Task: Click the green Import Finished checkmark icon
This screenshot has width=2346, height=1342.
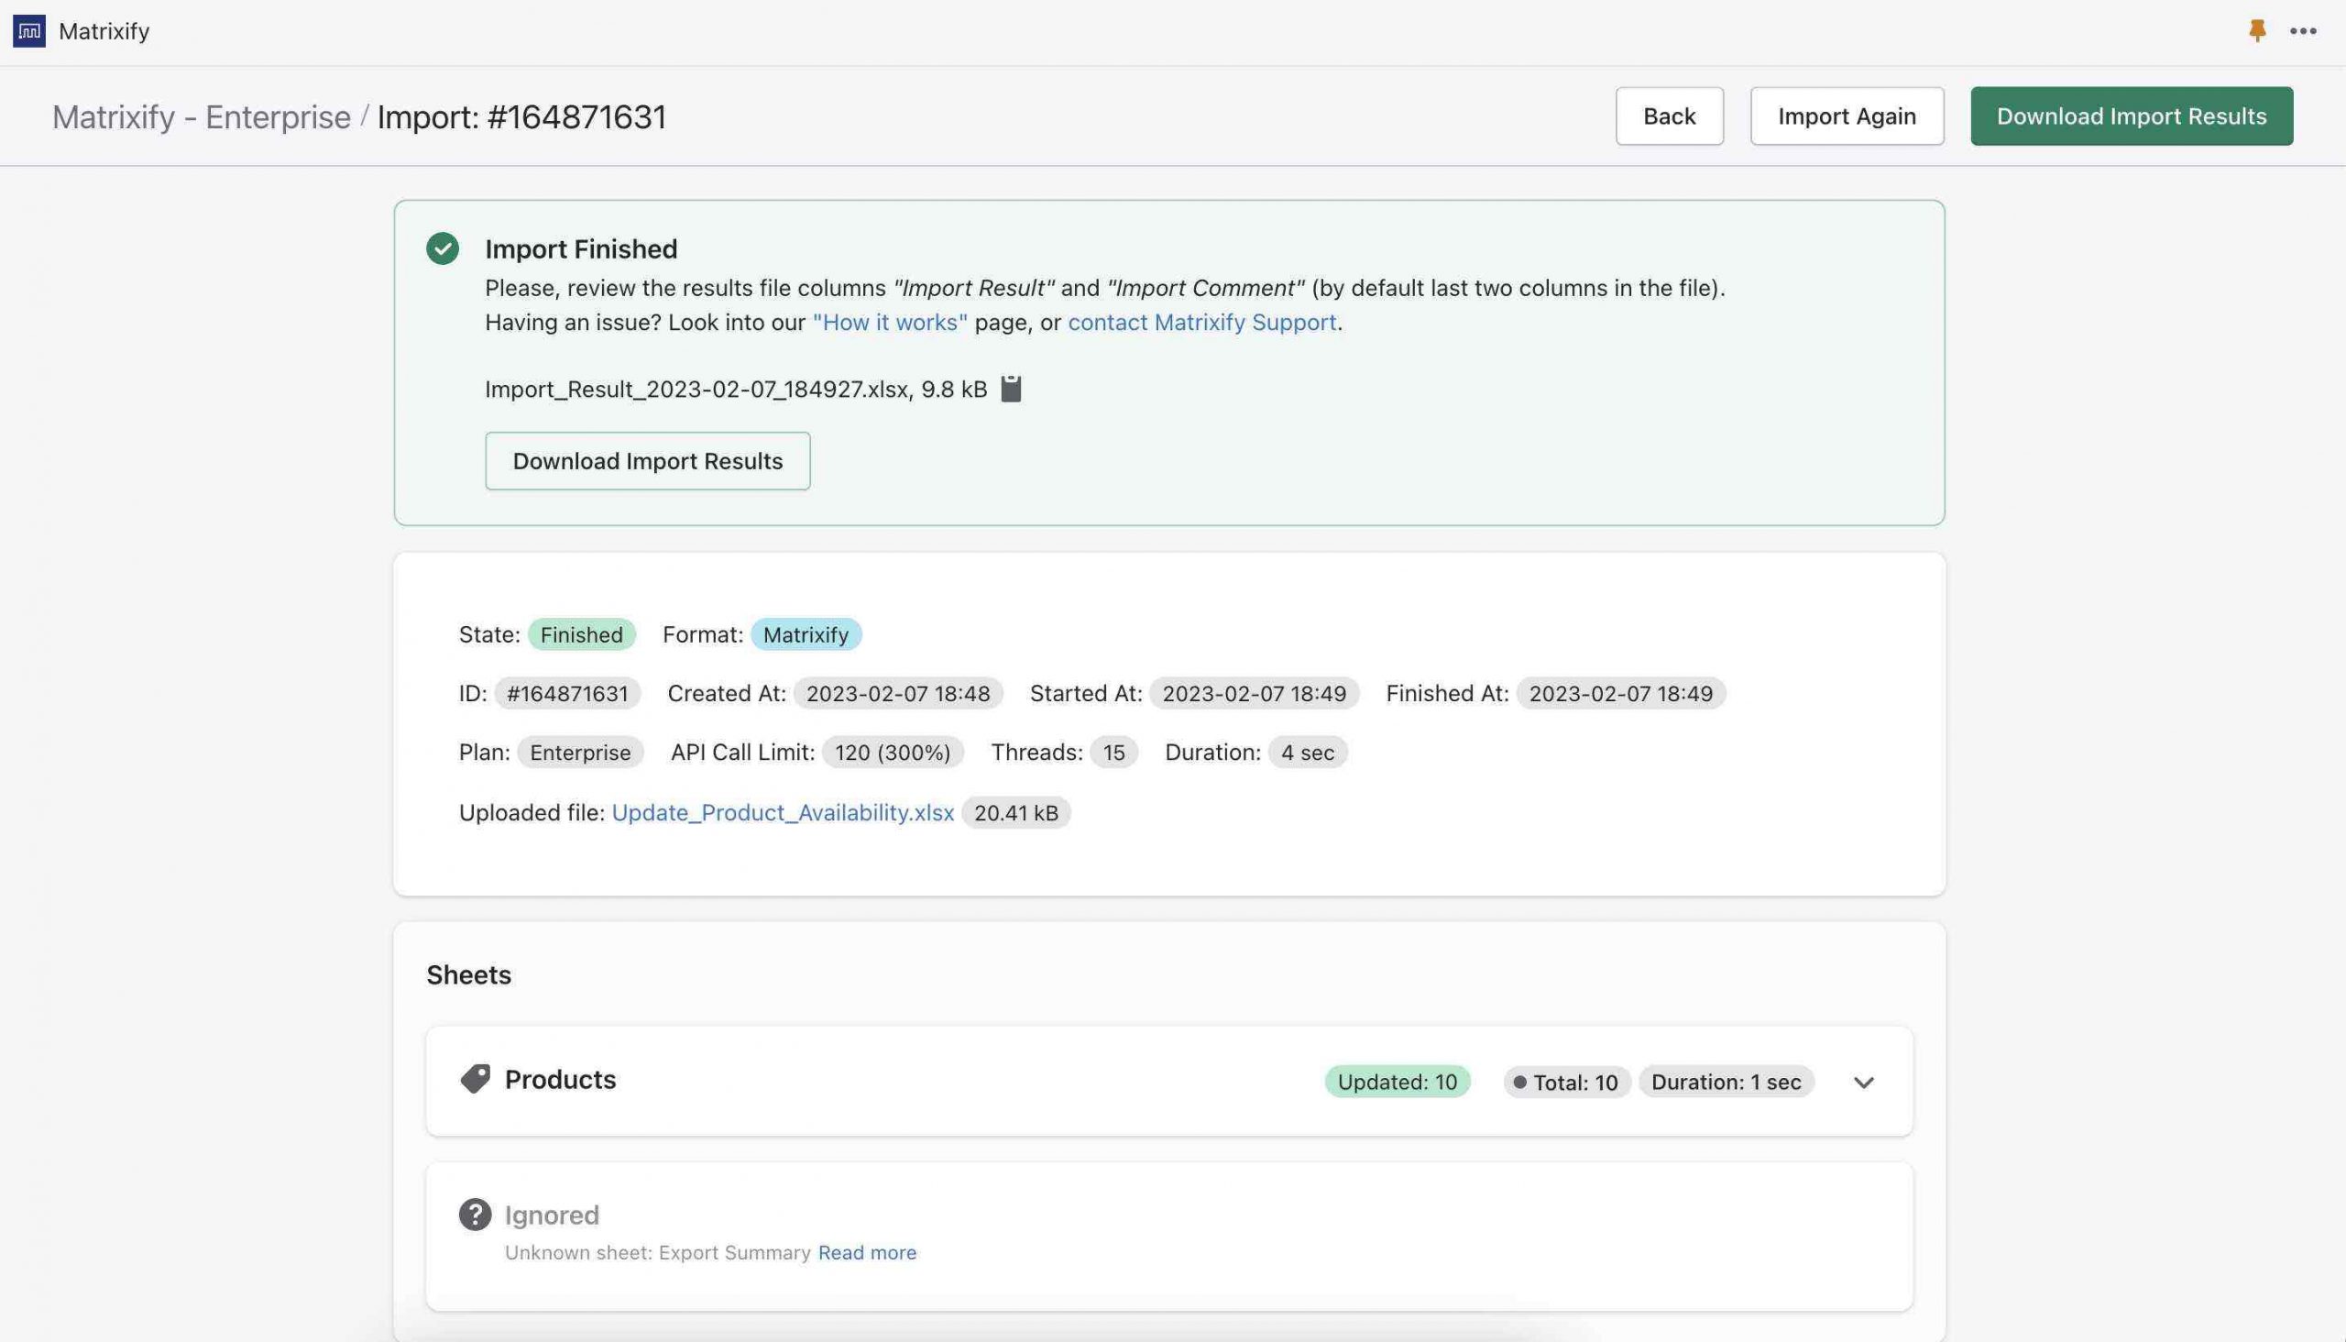Action: click(443, 247)
